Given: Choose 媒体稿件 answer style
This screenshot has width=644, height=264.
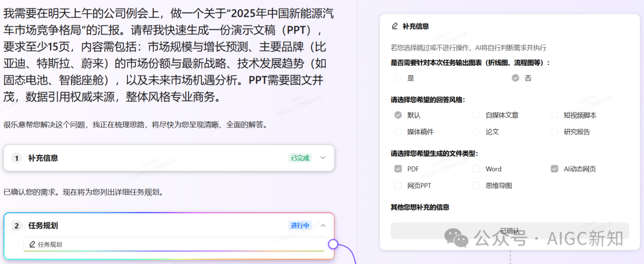Looking at the screenshot, I should coord(398,132).
